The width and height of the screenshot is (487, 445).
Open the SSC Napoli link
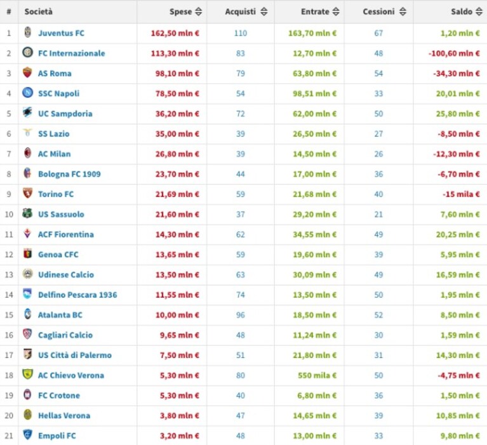pos(58,93)
